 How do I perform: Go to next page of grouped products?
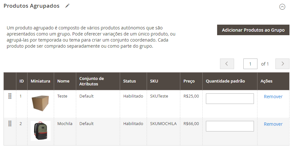282,64
